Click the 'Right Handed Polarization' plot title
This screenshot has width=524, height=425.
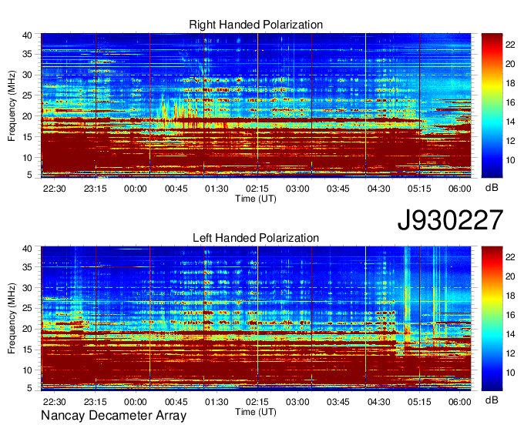point(256,25)
